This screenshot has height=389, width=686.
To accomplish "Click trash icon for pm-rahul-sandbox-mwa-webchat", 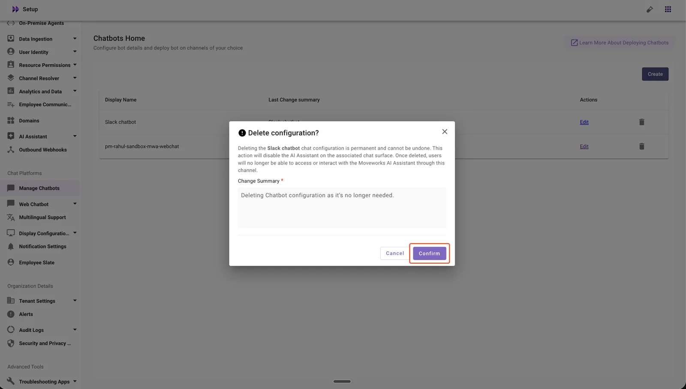I will pyautogui.click(x=641, y=147).
